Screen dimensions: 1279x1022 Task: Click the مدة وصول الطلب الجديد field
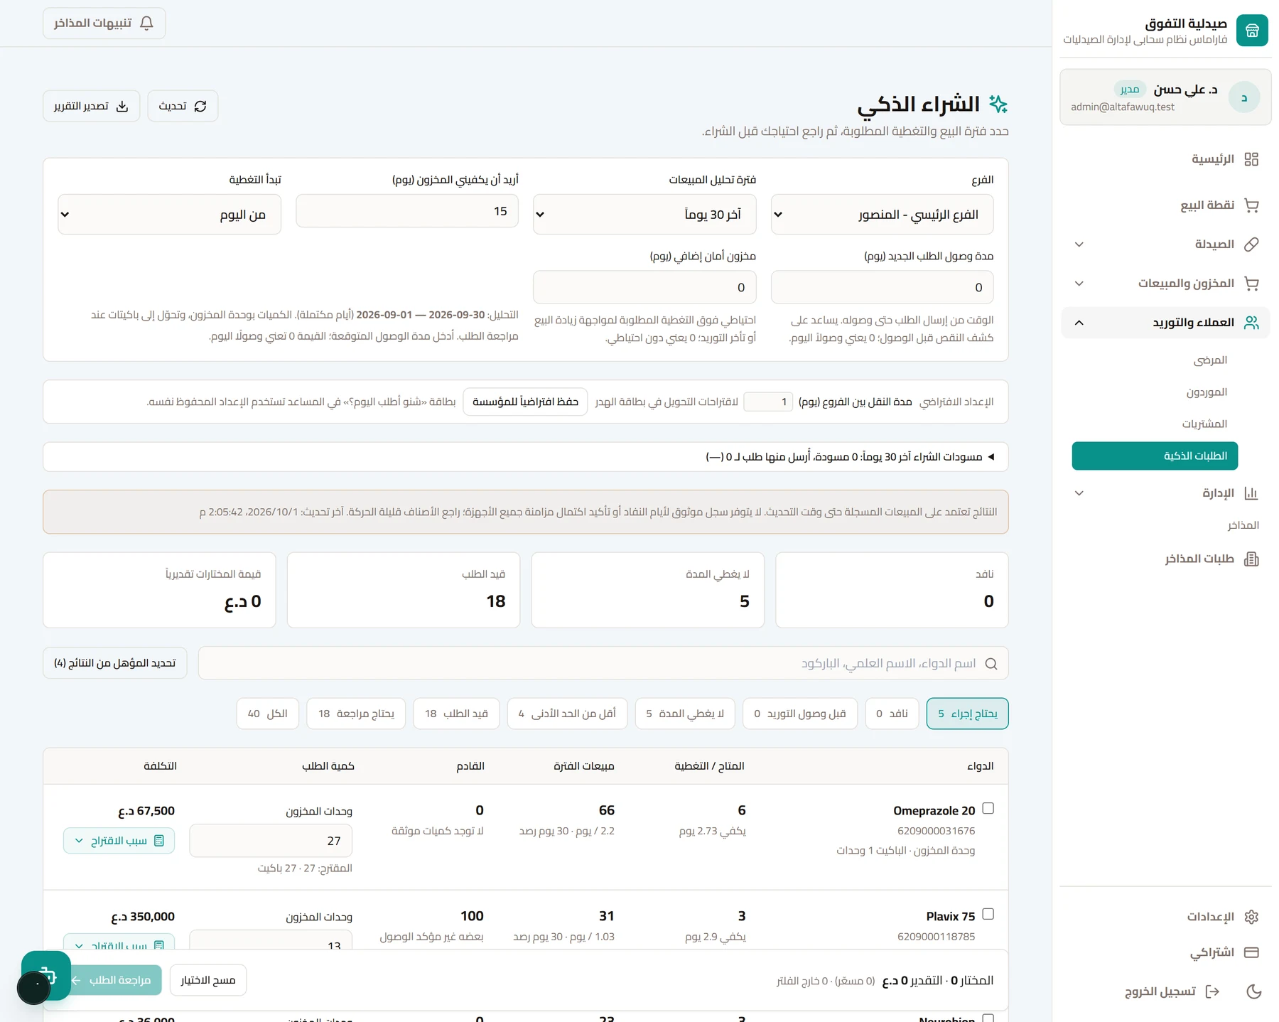click(882, 288)
